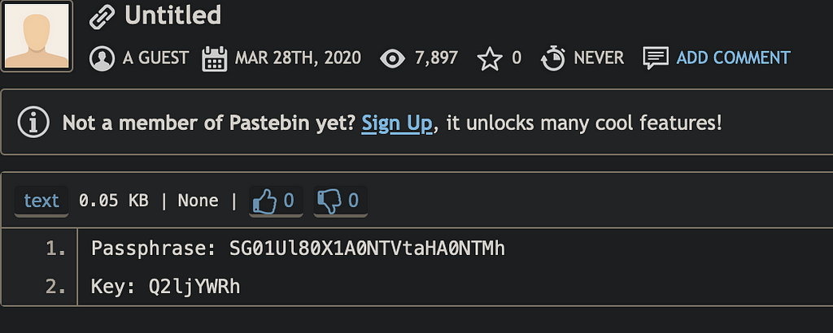833x333 pixels.
Task: Open the ADD COMMENT link
Action: click(x=733, y=58)
